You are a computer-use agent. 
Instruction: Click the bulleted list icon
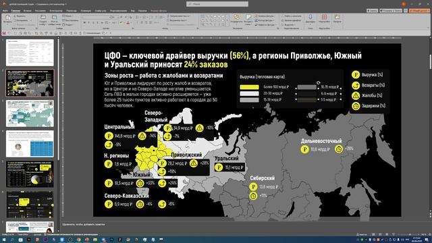click(137, 17)
